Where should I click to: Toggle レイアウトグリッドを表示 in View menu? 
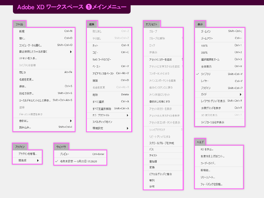[220, 101]
